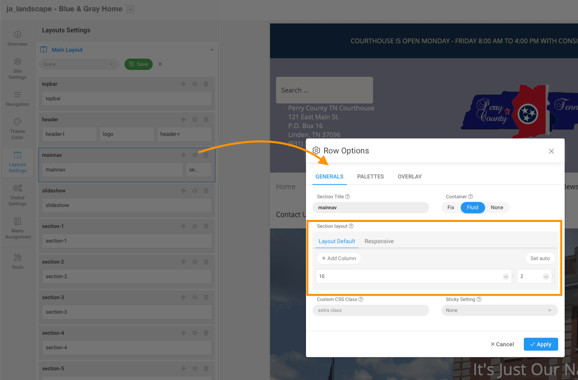The height and width of the screenshot is (380, 578).
Task: Delete the slideshow row with trash icon
Action: (x=206, y=191)
